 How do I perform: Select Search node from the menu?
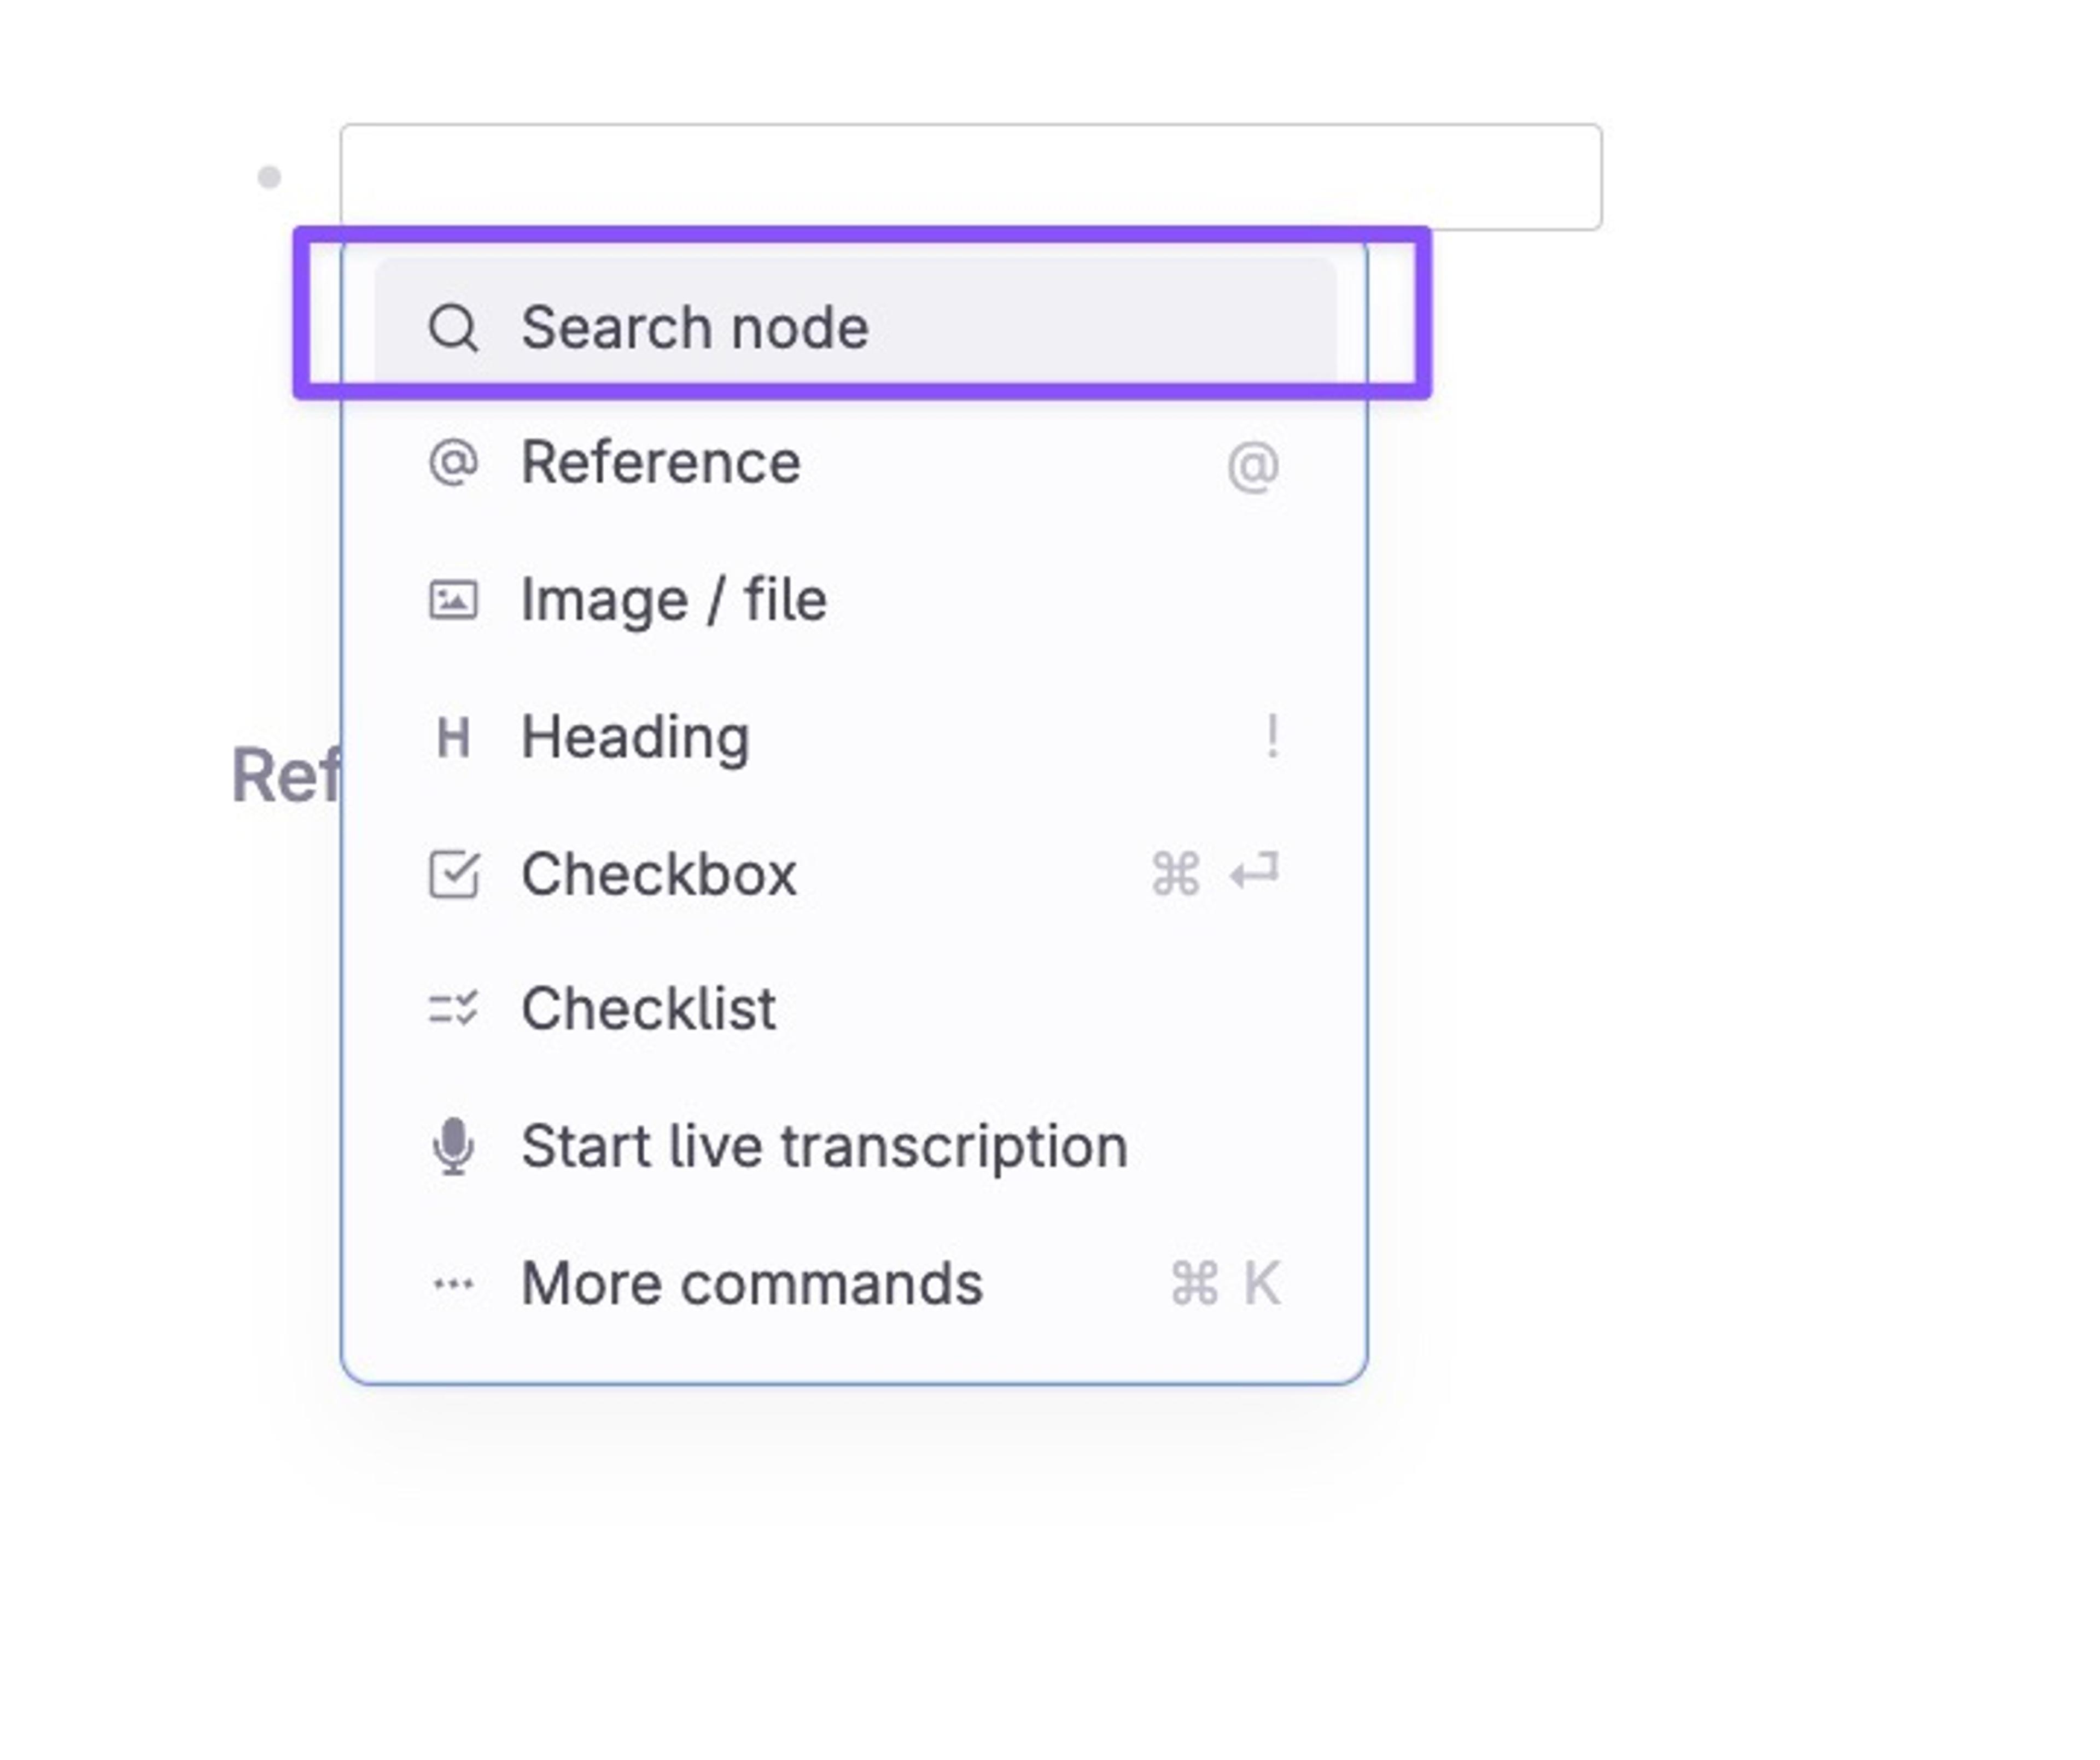pos(855,328)
